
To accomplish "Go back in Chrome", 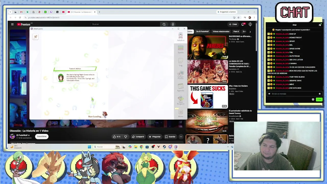I will click(10, 18).
